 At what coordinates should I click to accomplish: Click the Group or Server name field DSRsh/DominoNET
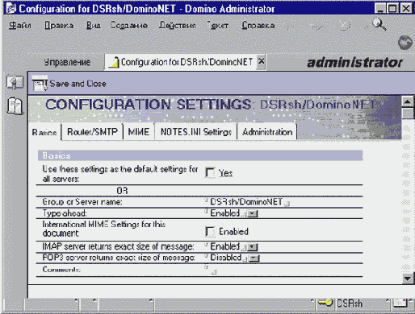pyautogui.click(x=246, y=202)
